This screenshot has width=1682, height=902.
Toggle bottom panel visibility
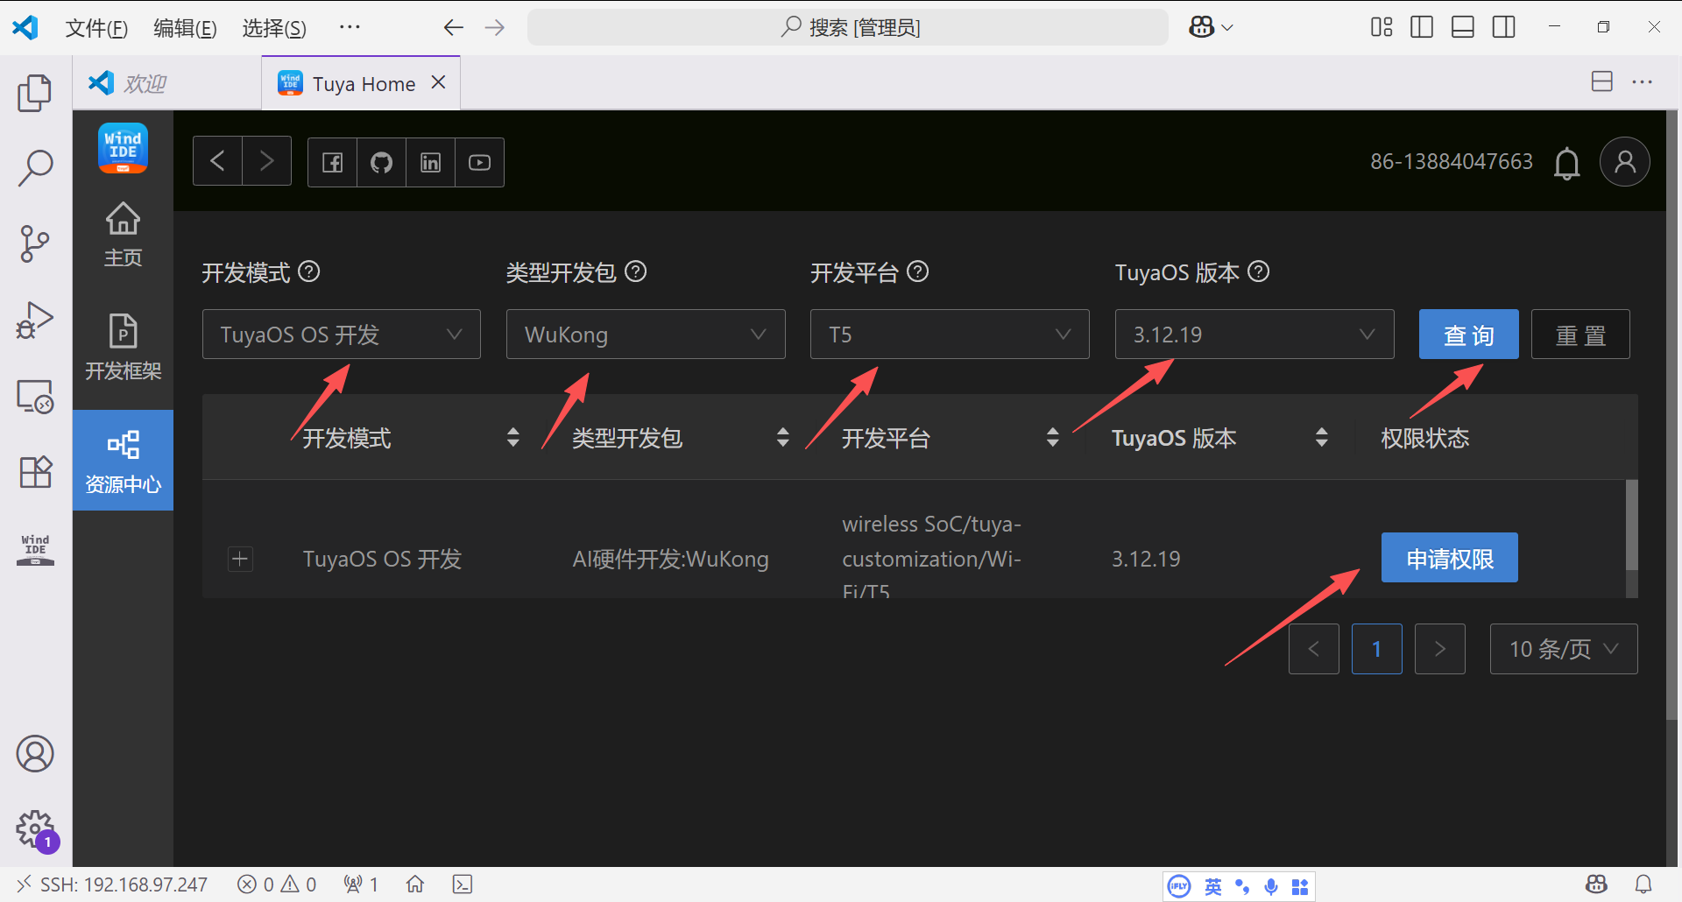tap(1463, 27)
